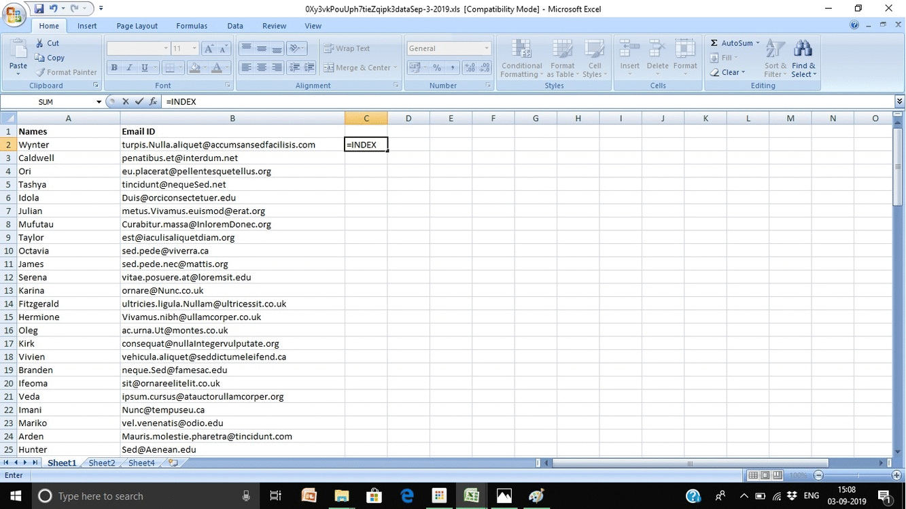
Task: Toggle Wrap Text
Action: (347, 48)
